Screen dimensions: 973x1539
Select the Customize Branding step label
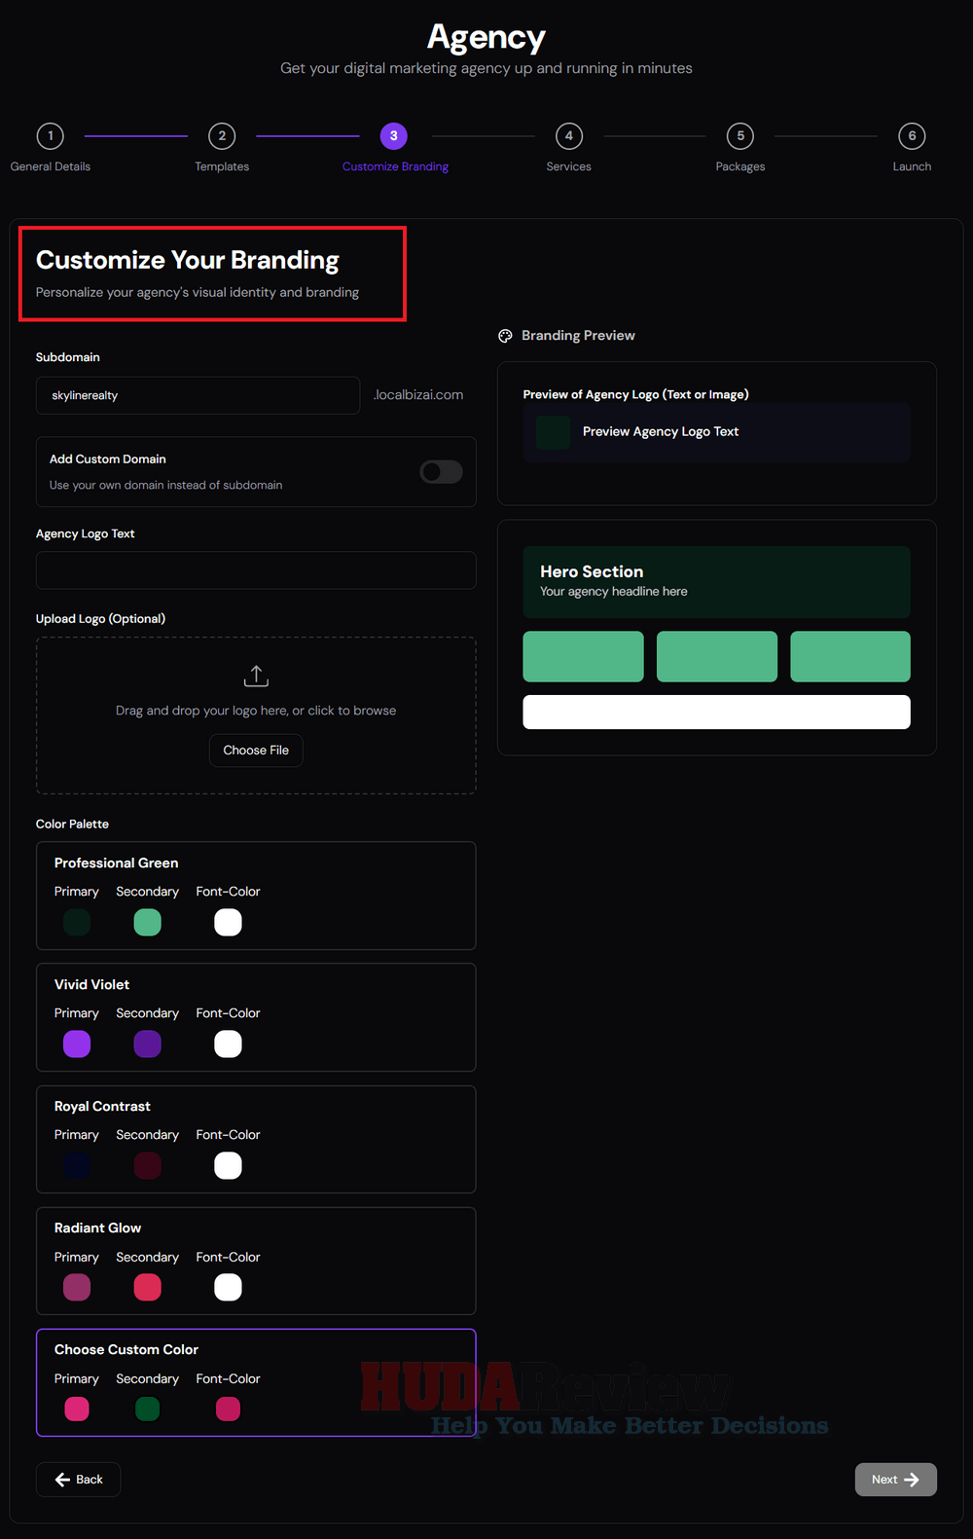395,166
